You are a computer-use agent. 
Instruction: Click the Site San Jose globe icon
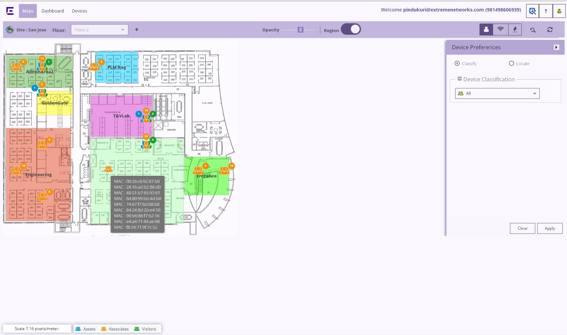point(10,30)
